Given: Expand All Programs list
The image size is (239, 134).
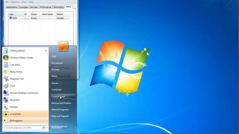Looking at the screenshot, I should tap(25, 121).
